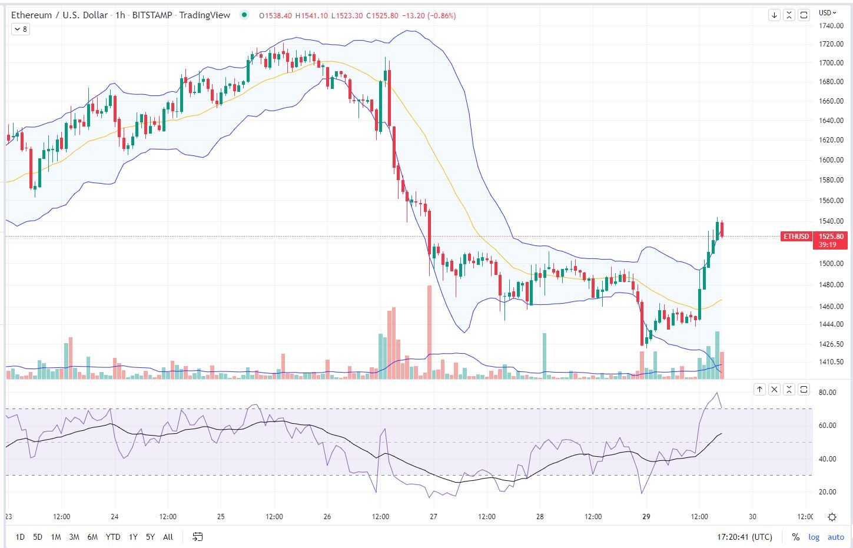Select the 1M date range
This screenshot has height=548, width=853.
point(56,537)
